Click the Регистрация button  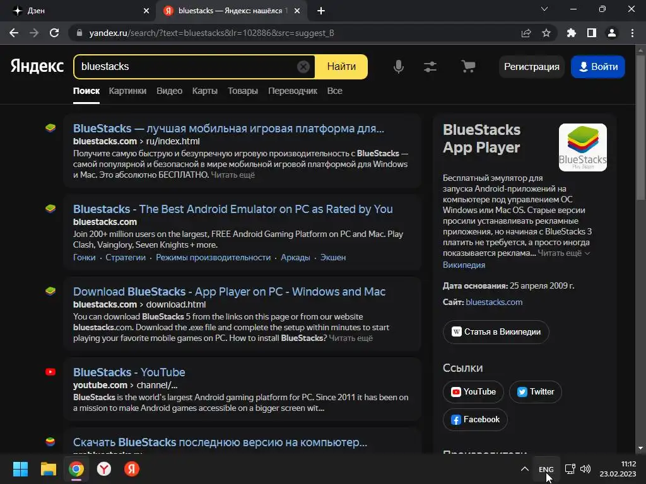531,67
